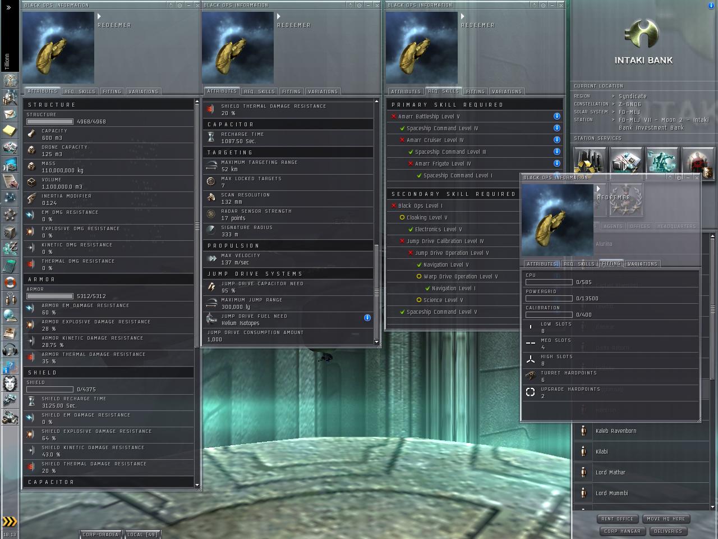
Task: Click the Powergrid usage bar in Fitting window
Action: click(549, 299)
